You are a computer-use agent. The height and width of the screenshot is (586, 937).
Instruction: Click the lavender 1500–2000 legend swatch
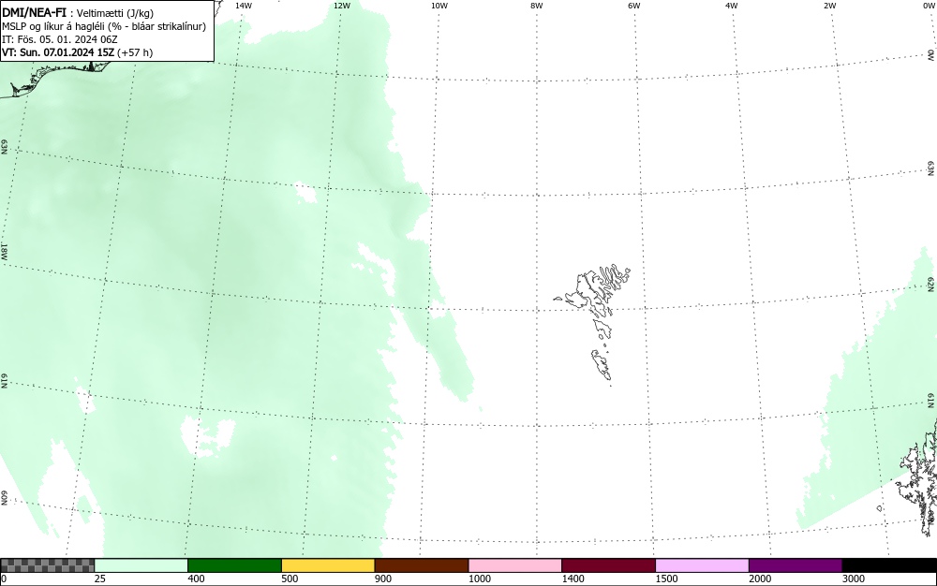click(x=702, y=565)
